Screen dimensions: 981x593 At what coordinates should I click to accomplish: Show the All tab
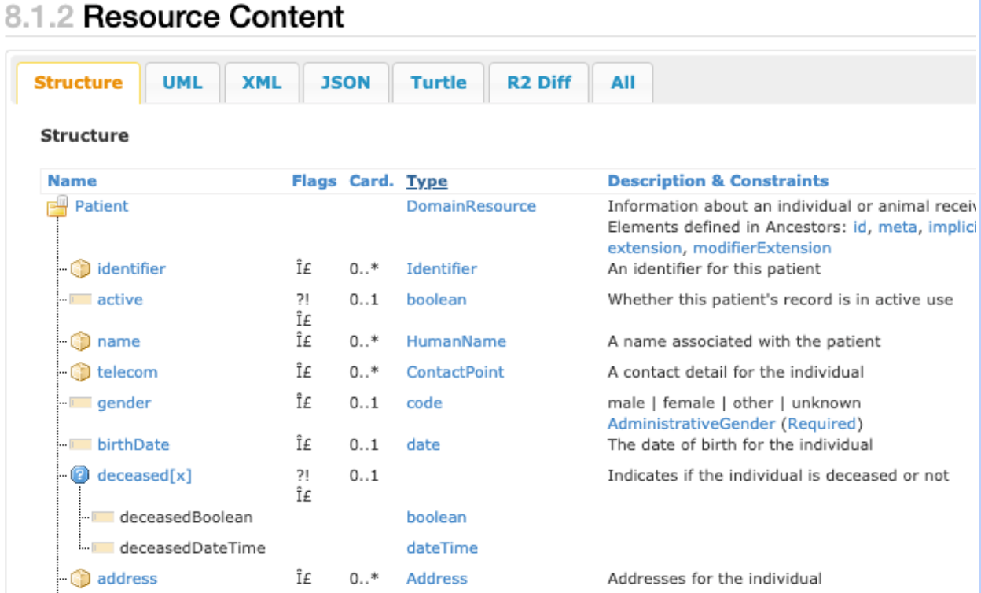pyautogui.click(x=623, y=83)
